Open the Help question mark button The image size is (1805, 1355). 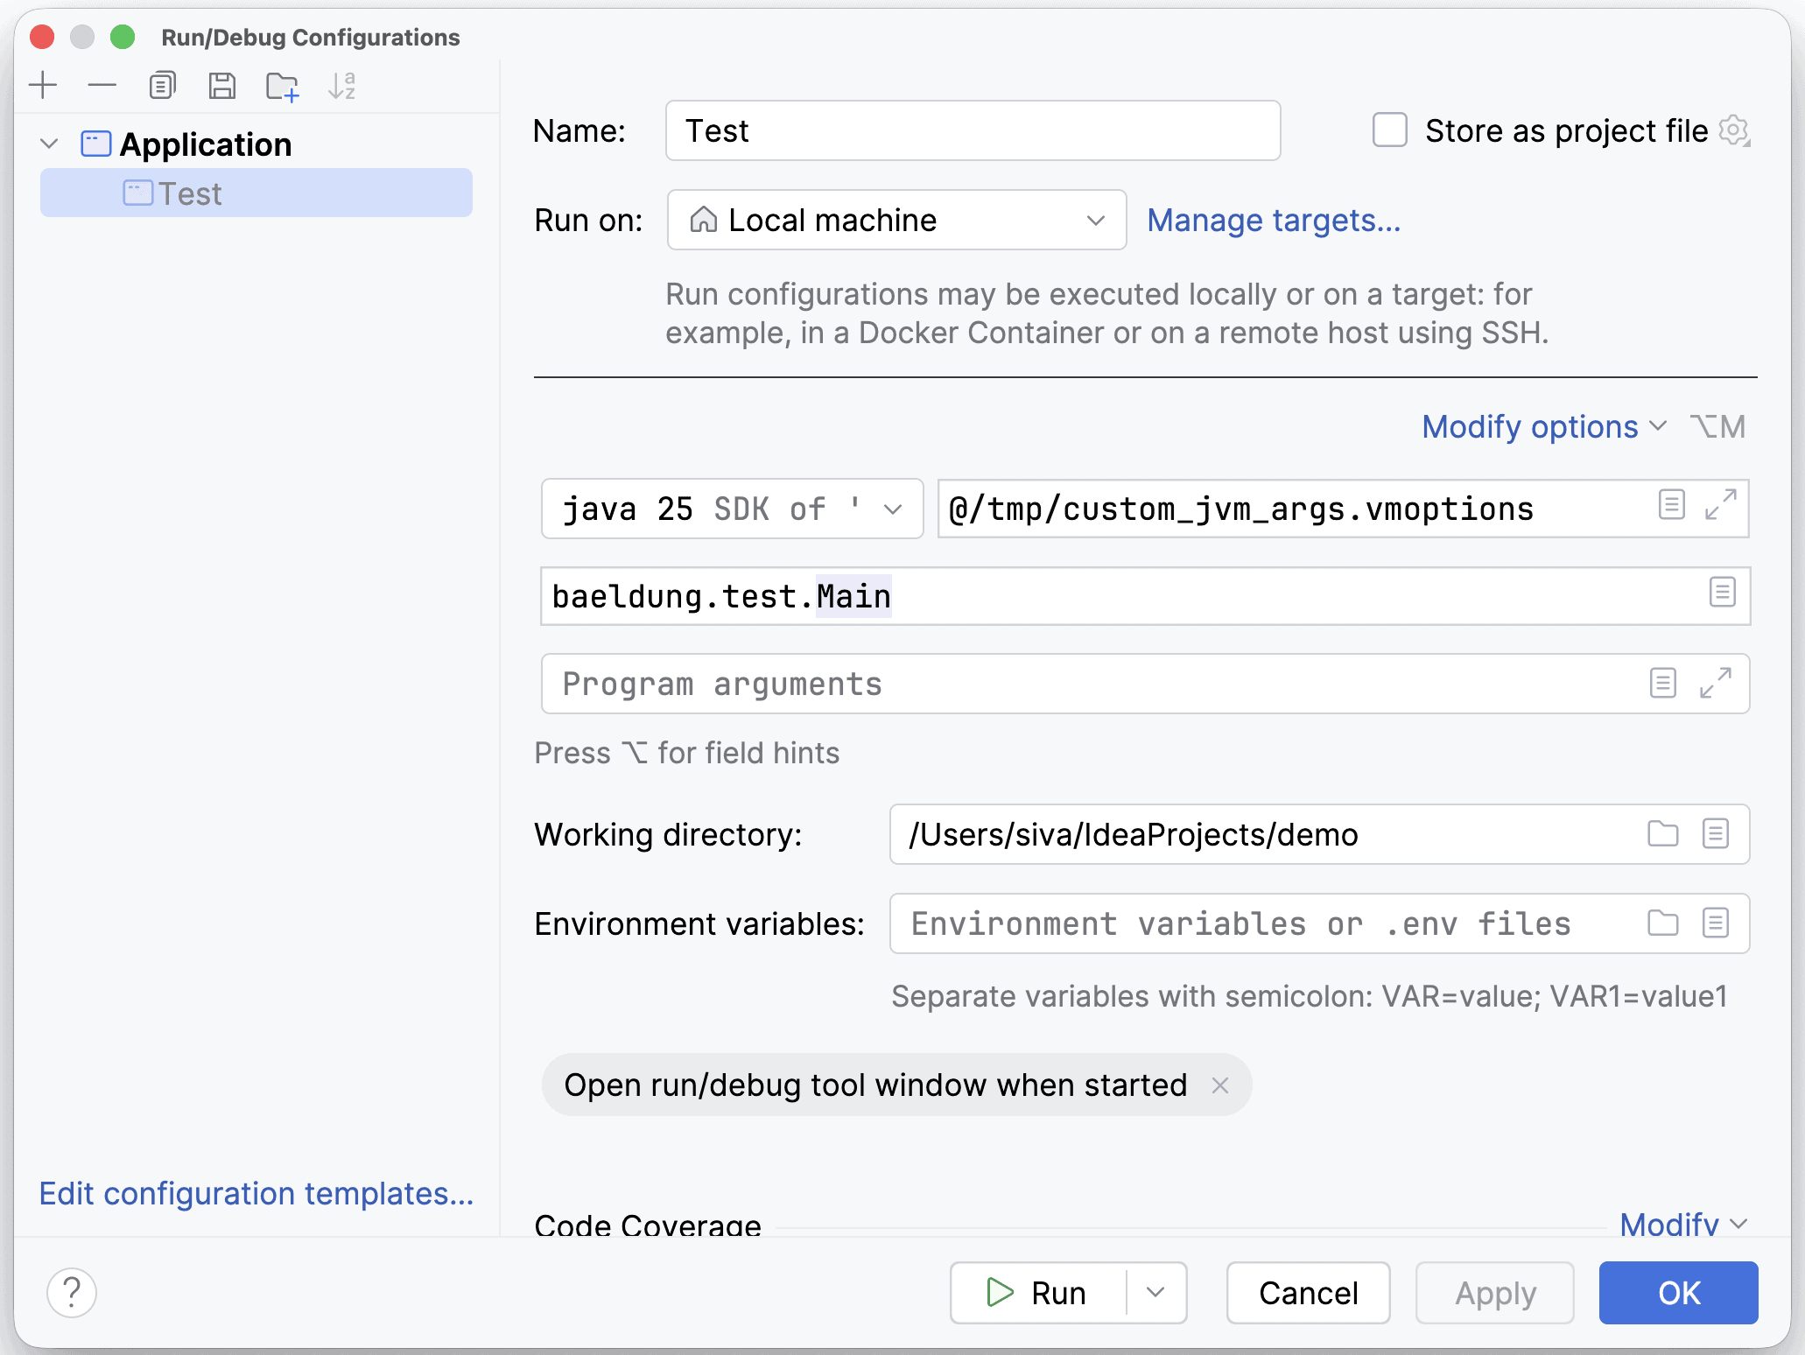coord(72,1292)
